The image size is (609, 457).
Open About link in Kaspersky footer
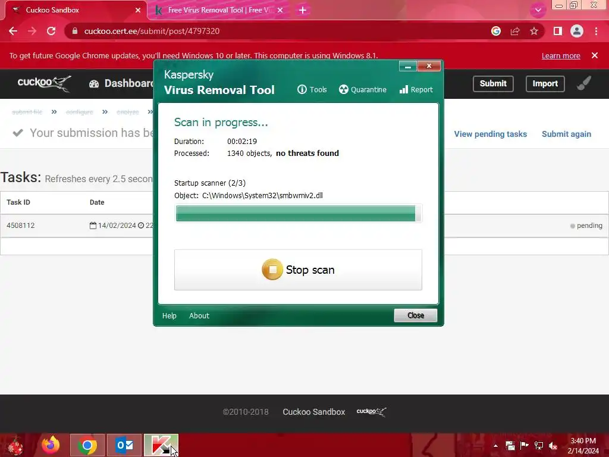pos(199,315)
